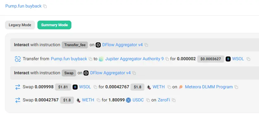
Task: Click the Transfer_fee instruction badge
Action: [75, 45]
